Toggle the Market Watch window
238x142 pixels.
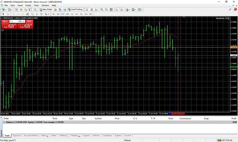coord(16,10)
